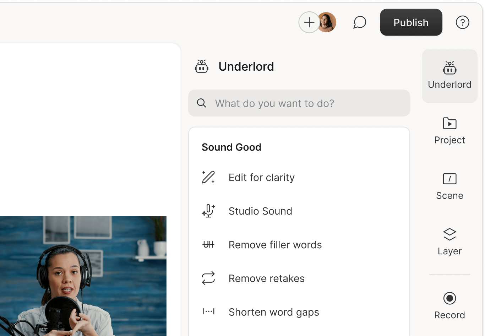Click the Publish button

[x=411, y=22]
